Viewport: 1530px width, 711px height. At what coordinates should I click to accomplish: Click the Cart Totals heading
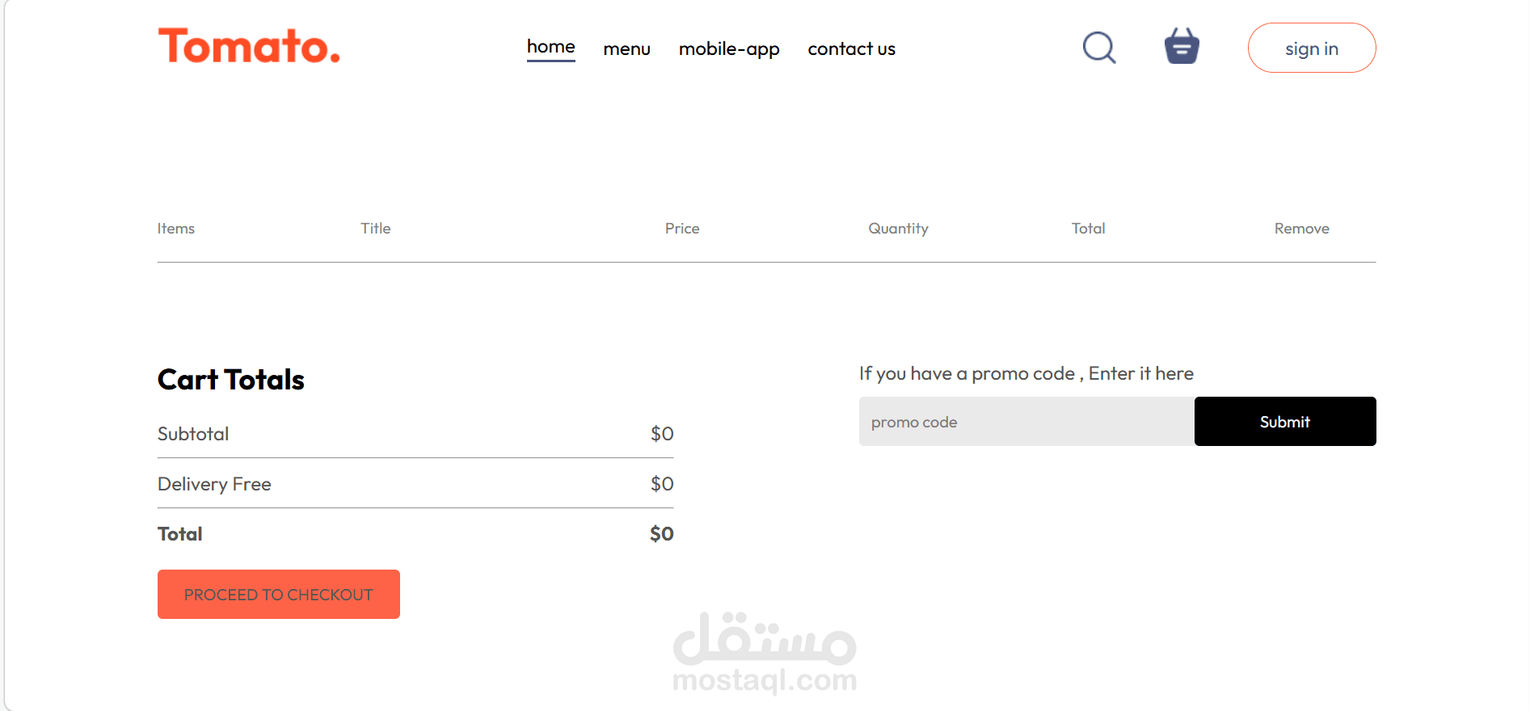(x=231, y=380)
